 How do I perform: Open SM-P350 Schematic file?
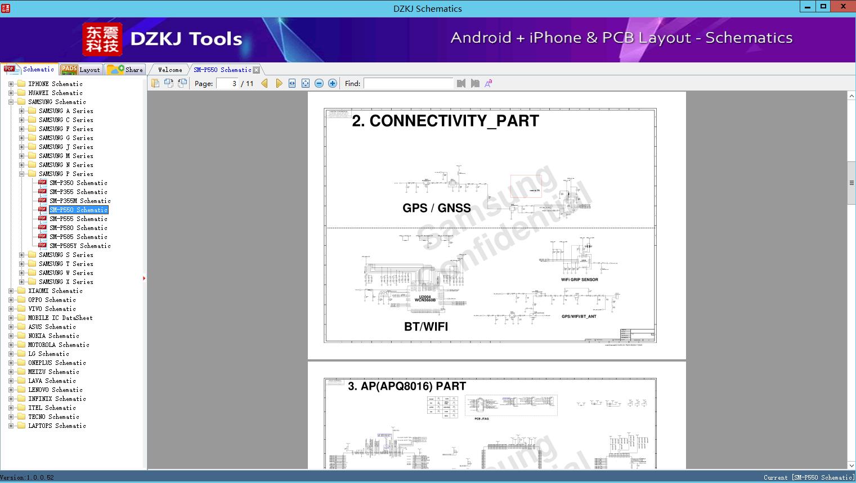tap(78, 183)
